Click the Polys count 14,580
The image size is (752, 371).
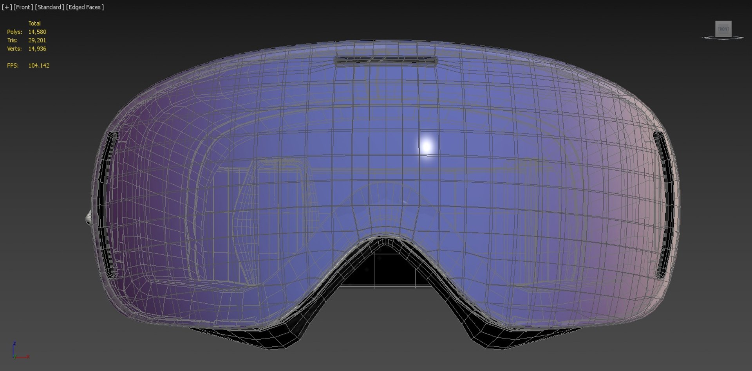point(37,32)
